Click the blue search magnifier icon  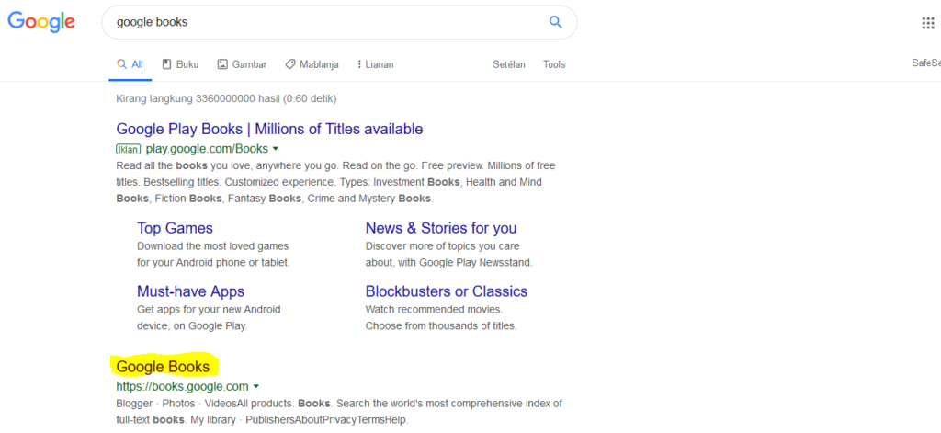pos(556,23)
